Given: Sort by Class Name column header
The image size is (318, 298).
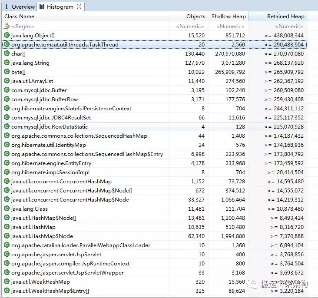Looking at the screenshot, I should [19, 16].
